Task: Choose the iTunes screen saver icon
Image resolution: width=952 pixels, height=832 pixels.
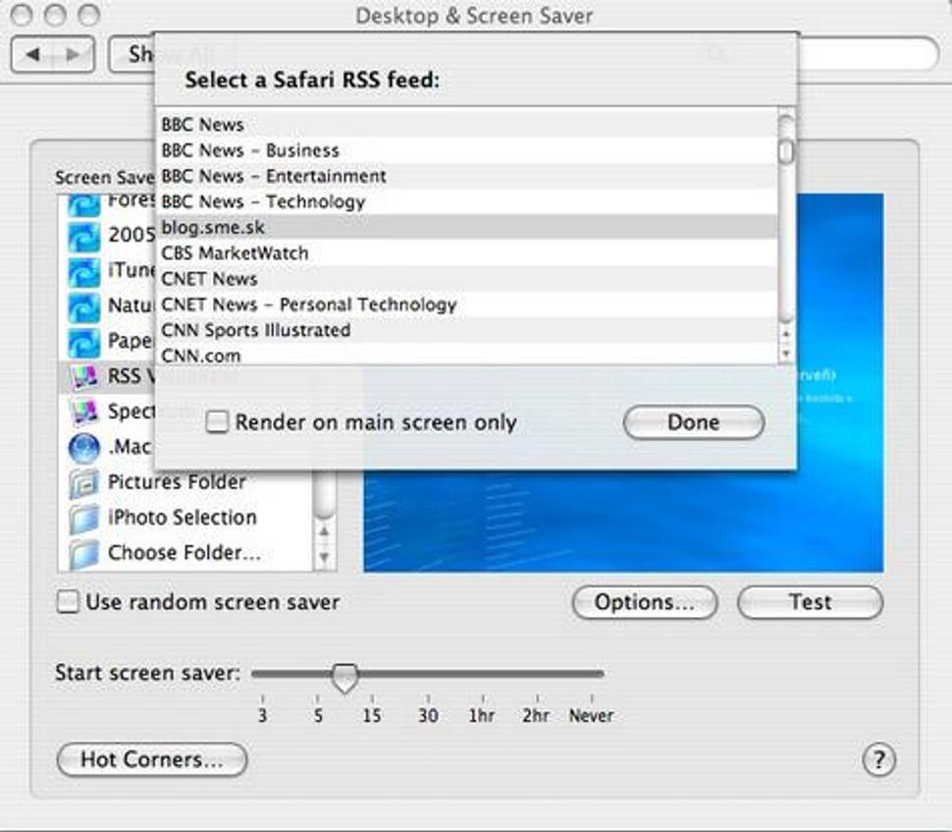Action: point(83,272)
